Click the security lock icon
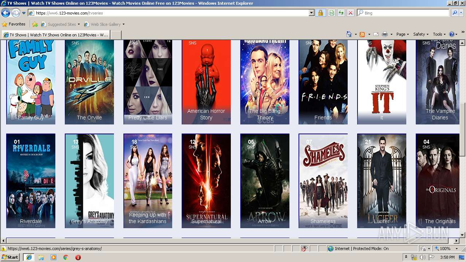 320,13
